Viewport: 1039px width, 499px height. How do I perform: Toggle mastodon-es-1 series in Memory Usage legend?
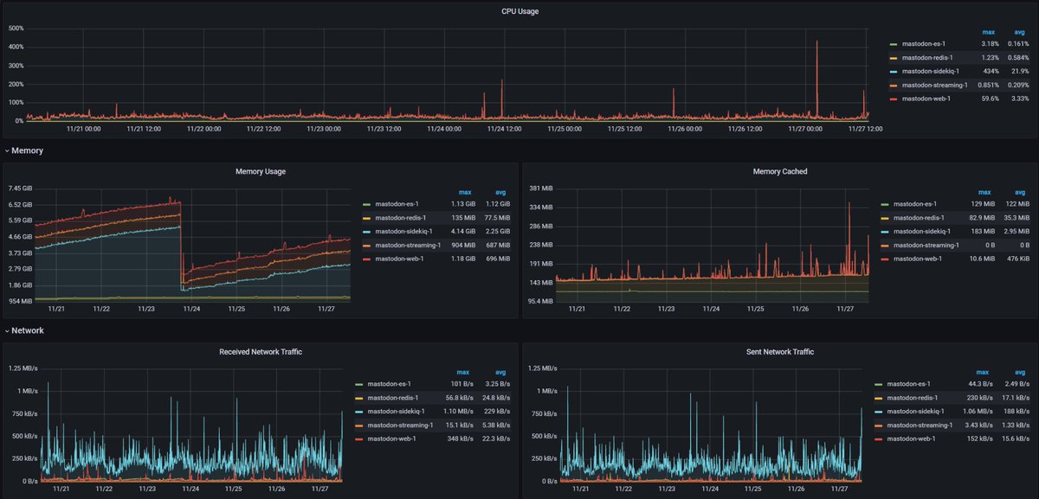click(397, 204)
